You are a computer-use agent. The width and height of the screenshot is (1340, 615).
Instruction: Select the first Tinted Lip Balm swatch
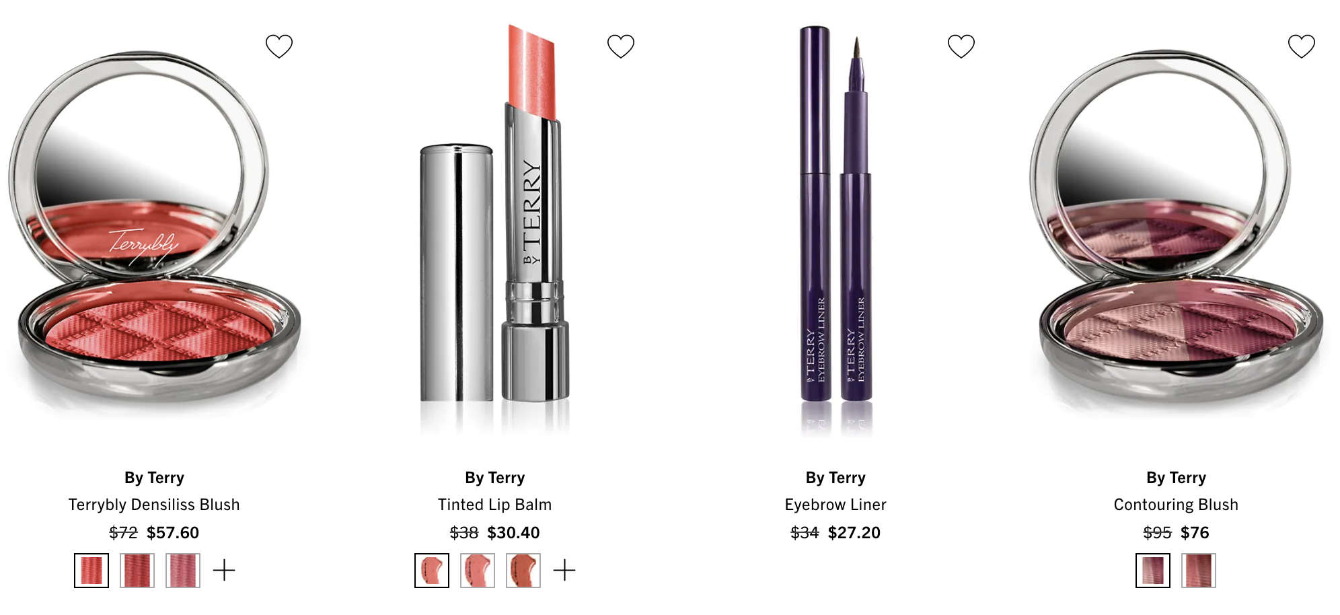point(432,571)
